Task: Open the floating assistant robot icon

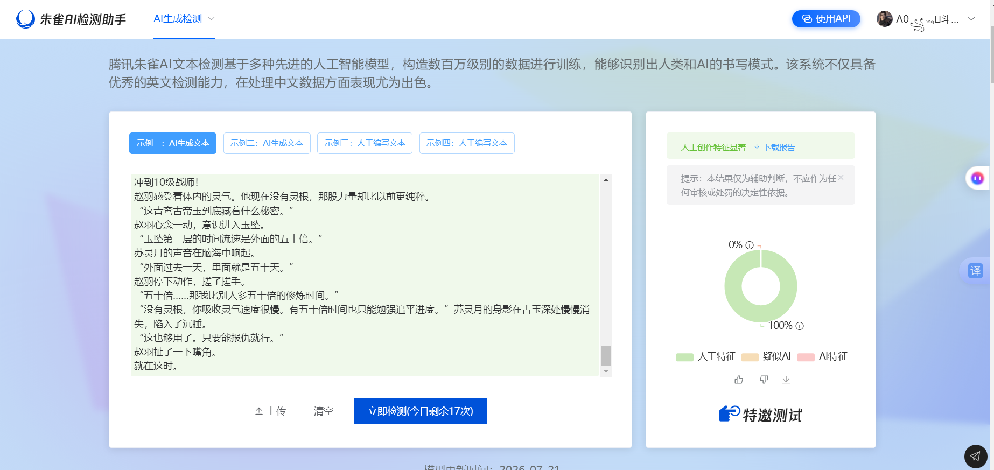Action: tap(977, 178)
